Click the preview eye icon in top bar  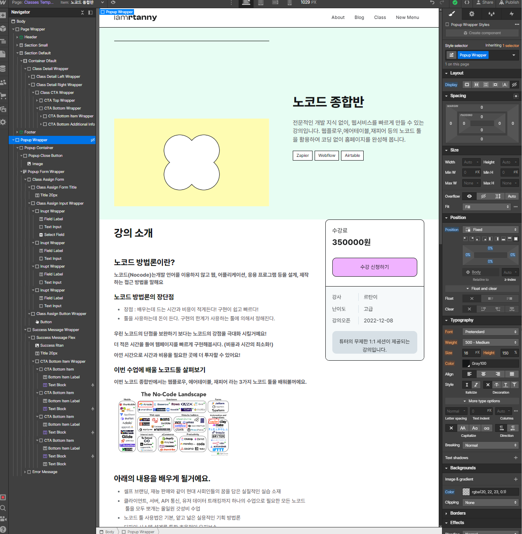pos(113,2)
